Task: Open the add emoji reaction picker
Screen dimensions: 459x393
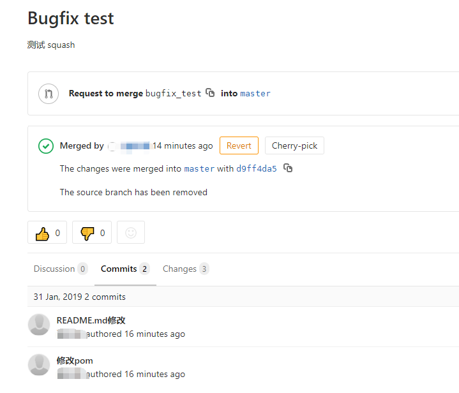Action: [x=131, y=232]
